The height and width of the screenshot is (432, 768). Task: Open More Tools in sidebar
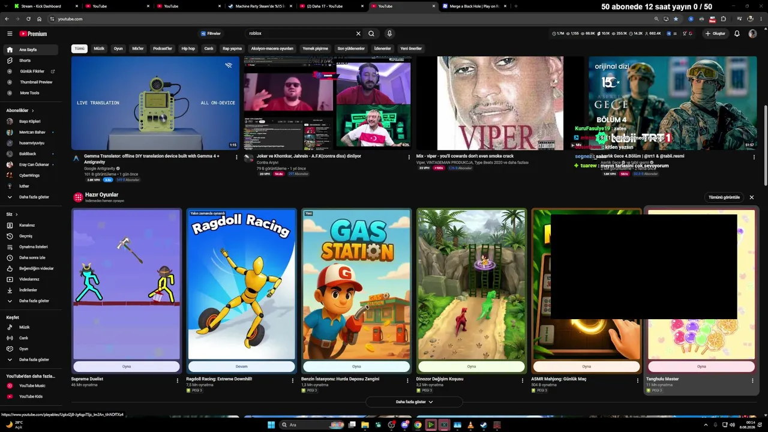[x=32, y=93]
